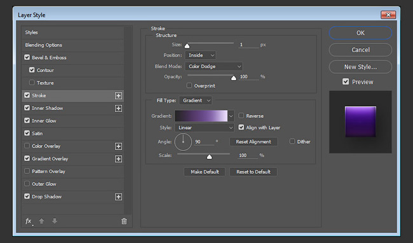Click the purple style preview thumbnail
This screenshot has width=413, height=243.
(x=360, y=121)
